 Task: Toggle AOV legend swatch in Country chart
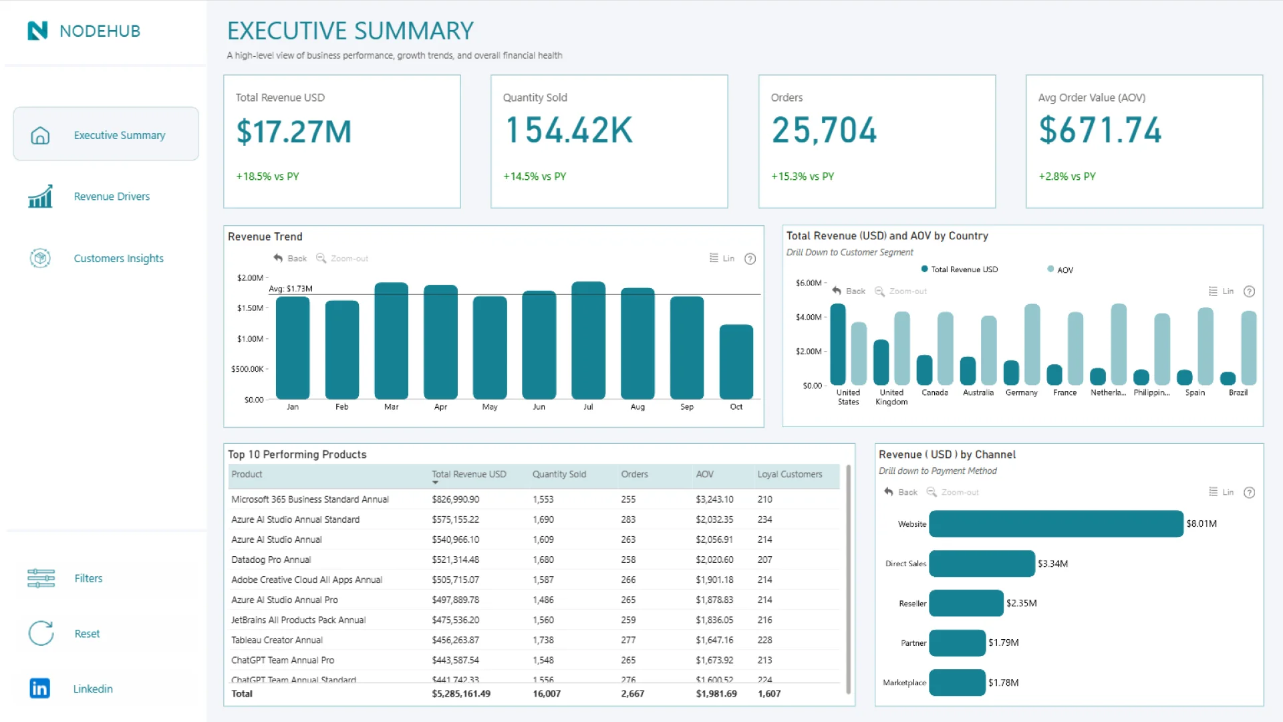tap(1050, 269)
